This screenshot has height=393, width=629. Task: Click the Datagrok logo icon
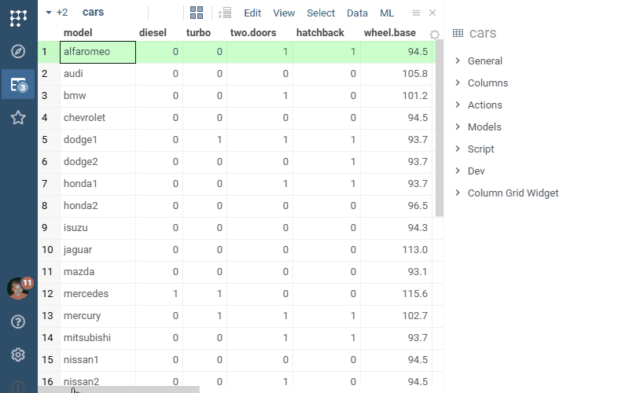(19, 17)
